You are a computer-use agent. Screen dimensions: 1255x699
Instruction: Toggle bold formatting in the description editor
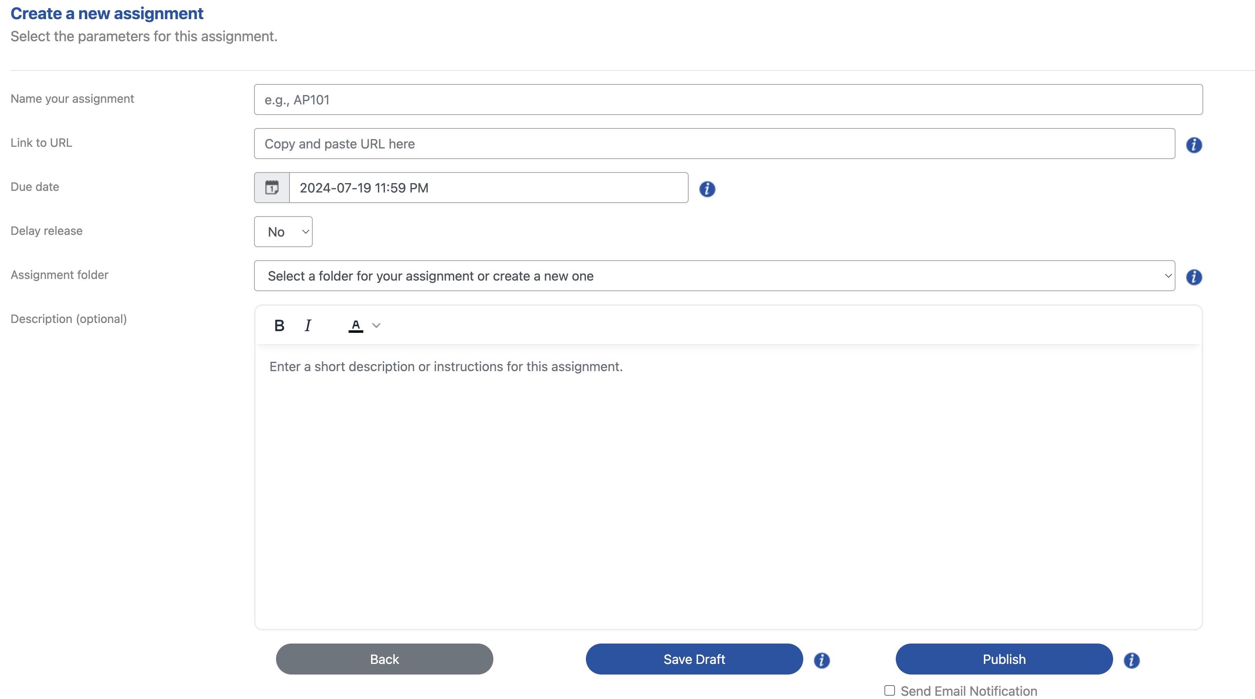(279, 325)
